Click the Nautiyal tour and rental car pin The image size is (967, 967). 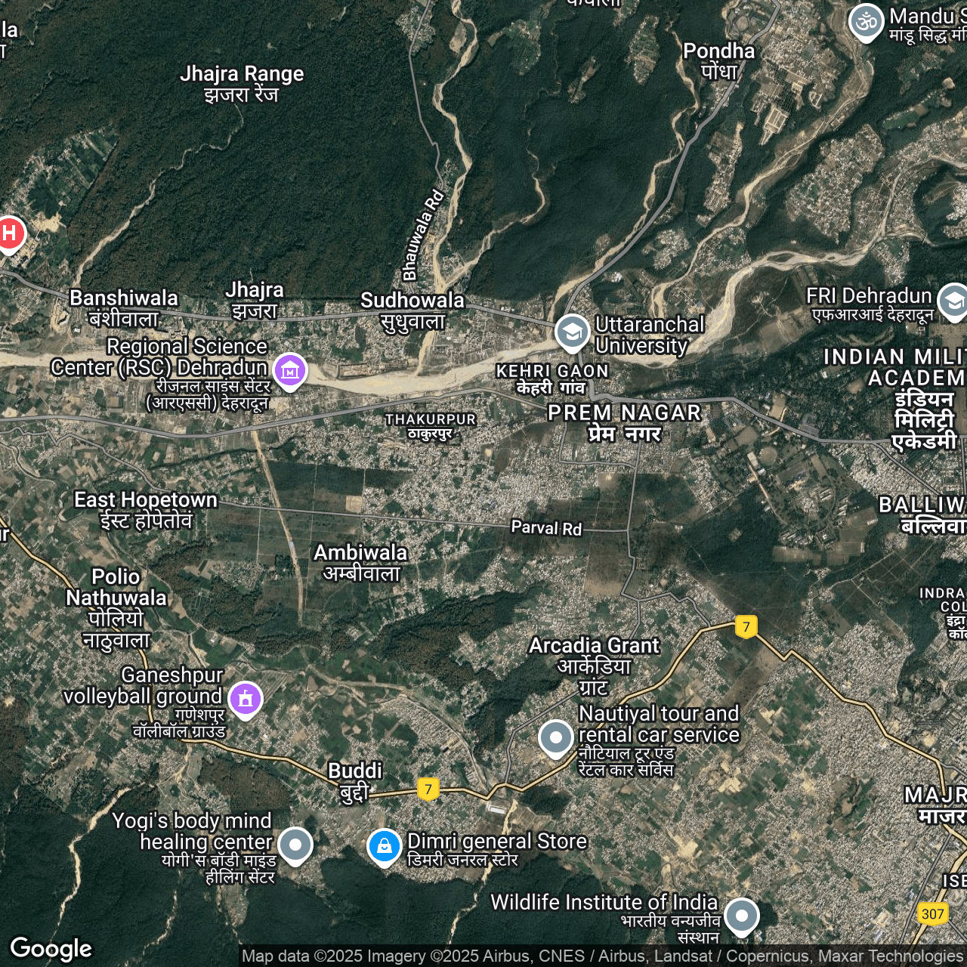coord(555,737)
